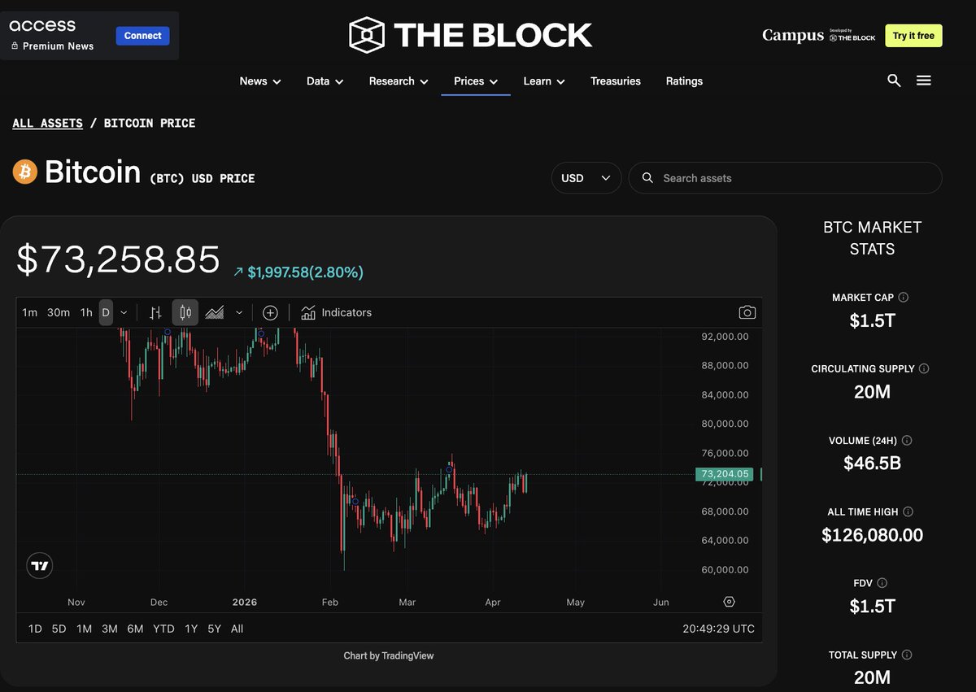Expand the chart style dropdown arrow

coord(239,312)
